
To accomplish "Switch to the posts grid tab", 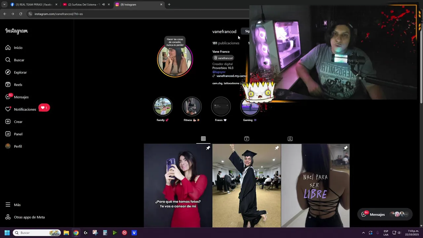I will (x=203, y=139).
